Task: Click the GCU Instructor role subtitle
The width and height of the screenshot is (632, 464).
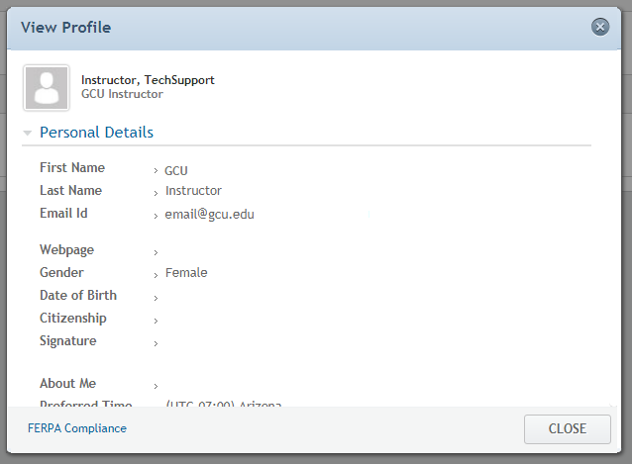Action: pyautogui.click(x=122, y=94)
